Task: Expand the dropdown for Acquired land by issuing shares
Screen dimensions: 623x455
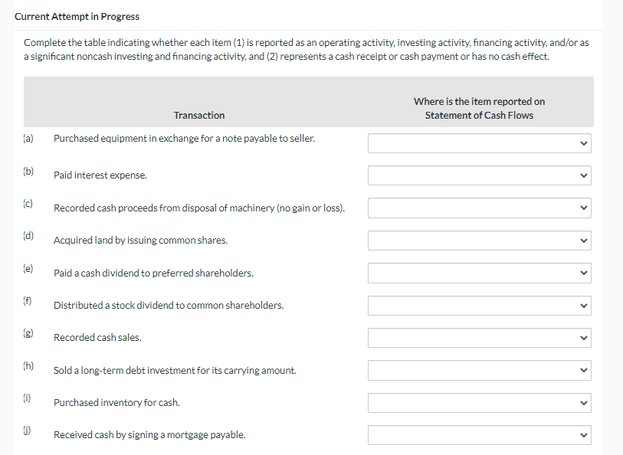Action: [x=479, y=240]
